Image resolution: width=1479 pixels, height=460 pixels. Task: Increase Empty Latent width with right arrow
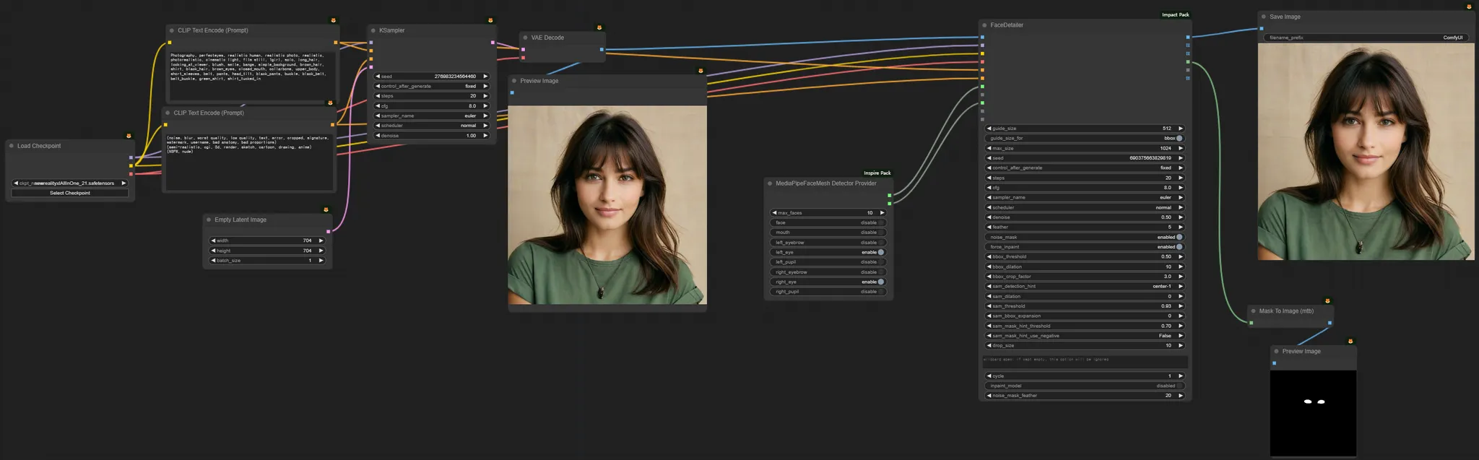[321, 240]
